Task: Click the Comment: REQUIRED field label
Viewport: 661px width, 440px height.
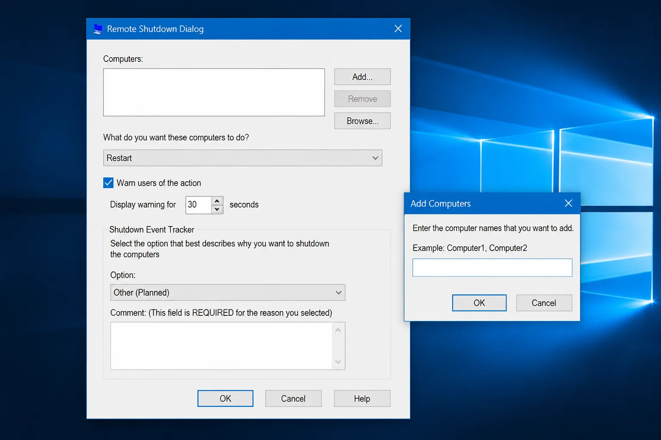Action: click(221, 313)
